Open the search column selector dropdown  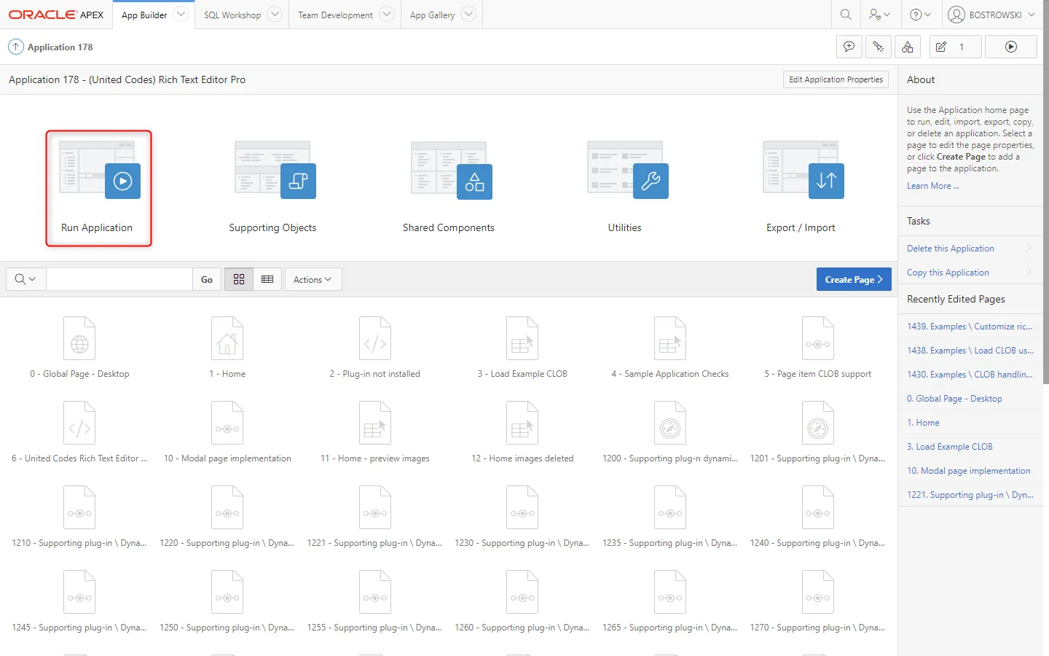click(x=25, y=279)
